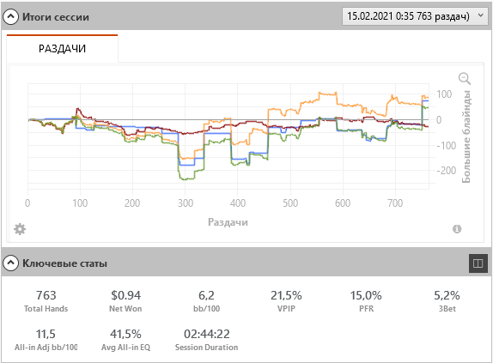Click the 3Bet 5,2% stat
The width and height of the screenshot is (493, 363).
447,301
